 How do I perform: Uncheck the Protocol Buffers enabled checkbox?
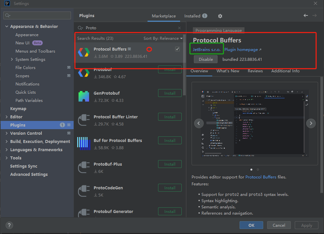coord(177,48)
